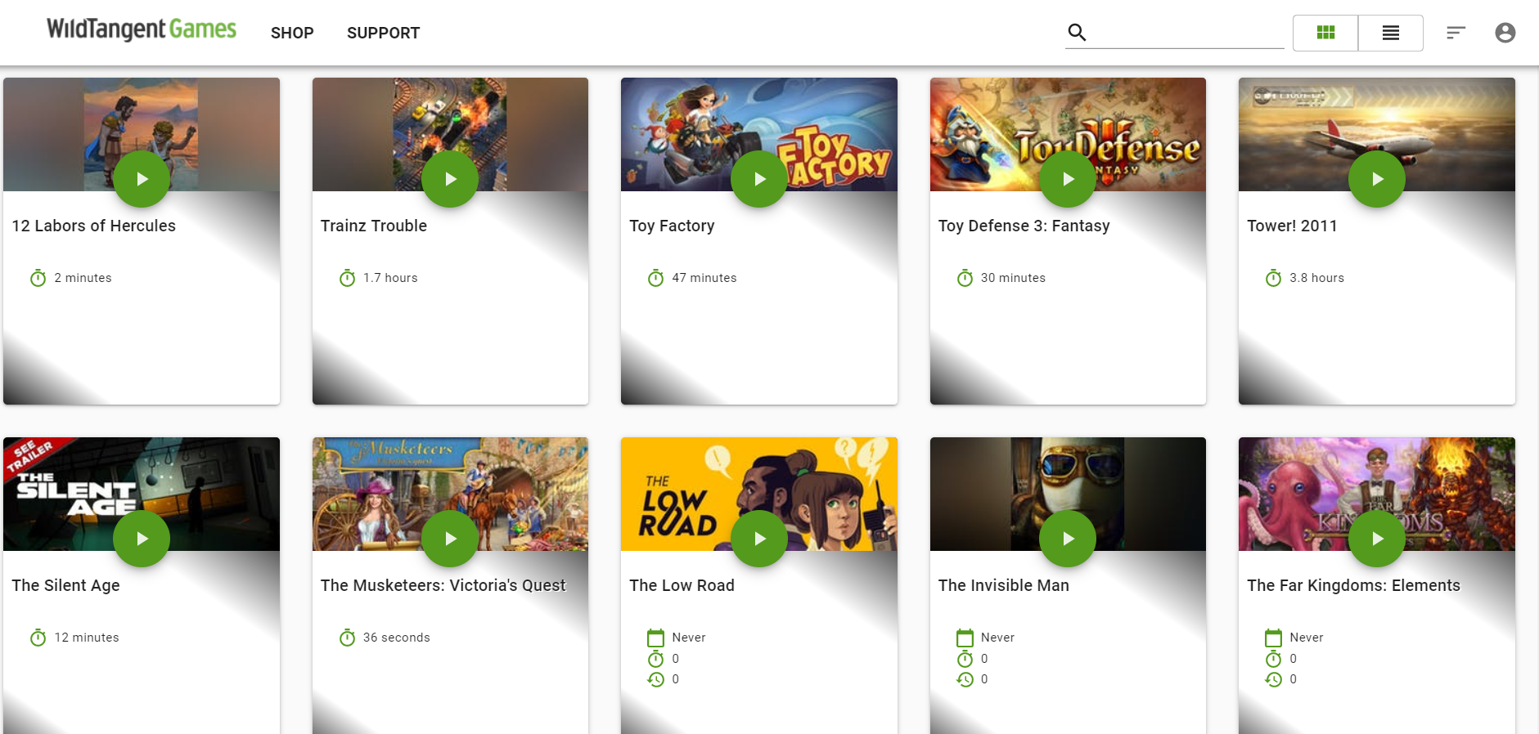
Task: Click the WildTangent Games logo
Action: pos(142,29)
